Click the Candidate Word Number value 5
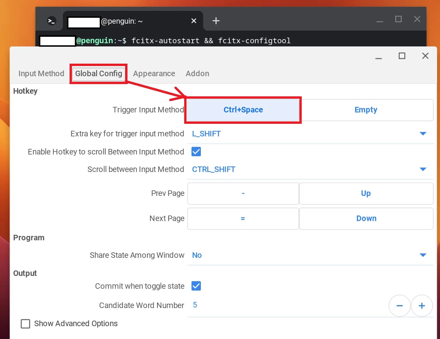 coord(195,305)
